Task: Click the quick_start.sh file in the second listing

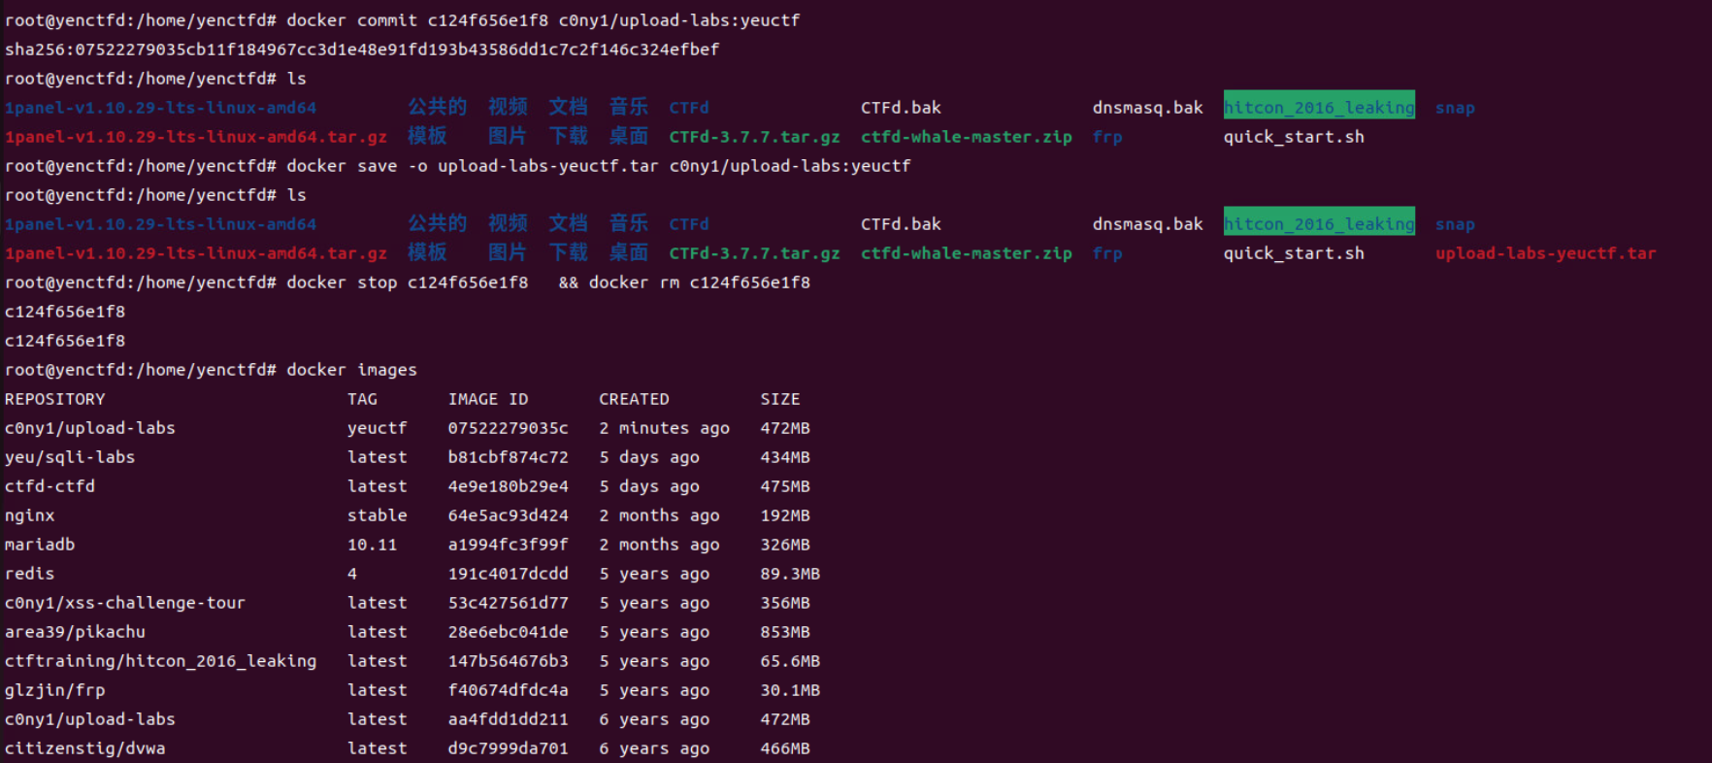Action: pyautogui.click(x=1294, y=253)
